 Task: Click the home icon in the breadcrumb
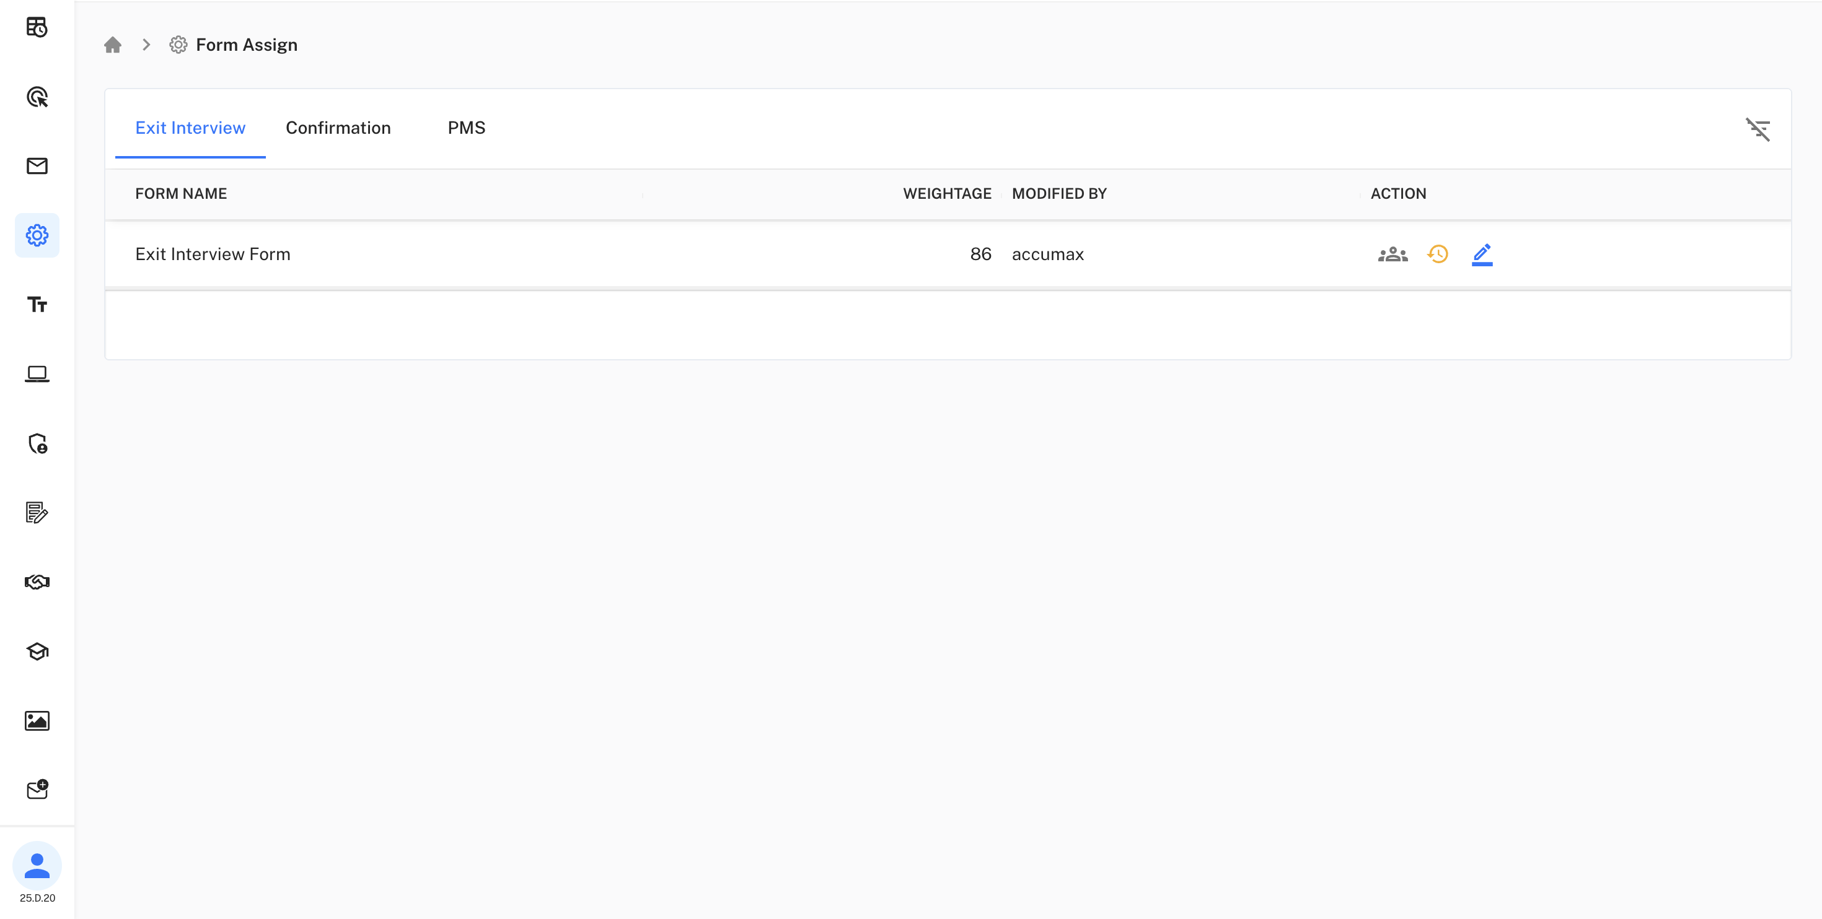113,45
